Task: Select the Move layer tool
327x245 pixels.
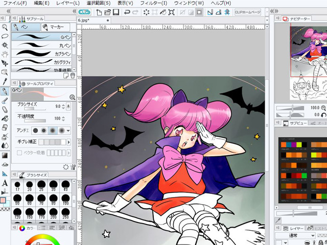Action: 5,63
